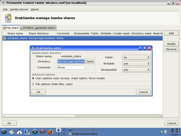Click the Control Center window shade button
The width and height of the screenshot is (181, 136).
173,3
